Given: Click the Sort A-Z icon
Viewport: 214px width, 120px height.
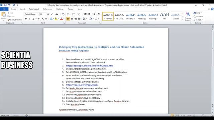Looking at the screenshot, I should point(94,14).
